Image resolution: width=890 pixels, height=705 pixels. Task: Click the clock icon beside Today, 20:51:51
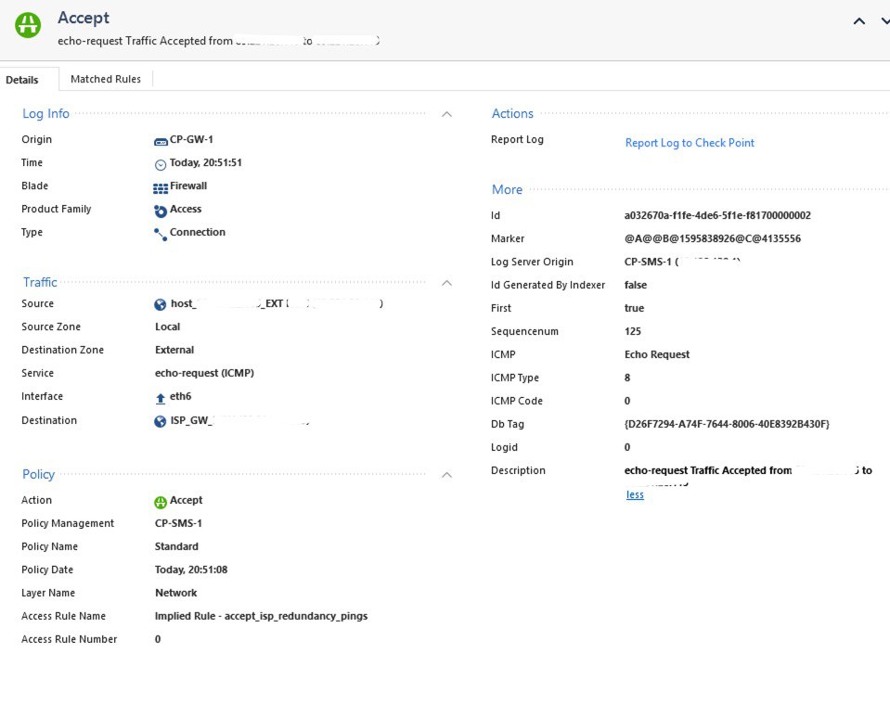pos(161,164)
